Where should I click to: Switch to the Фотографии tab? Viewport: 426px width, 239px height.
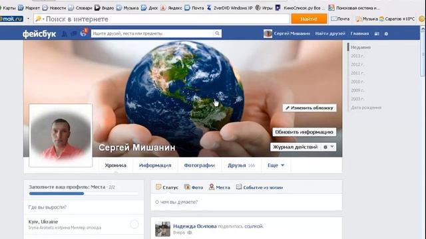coord(200,165)
